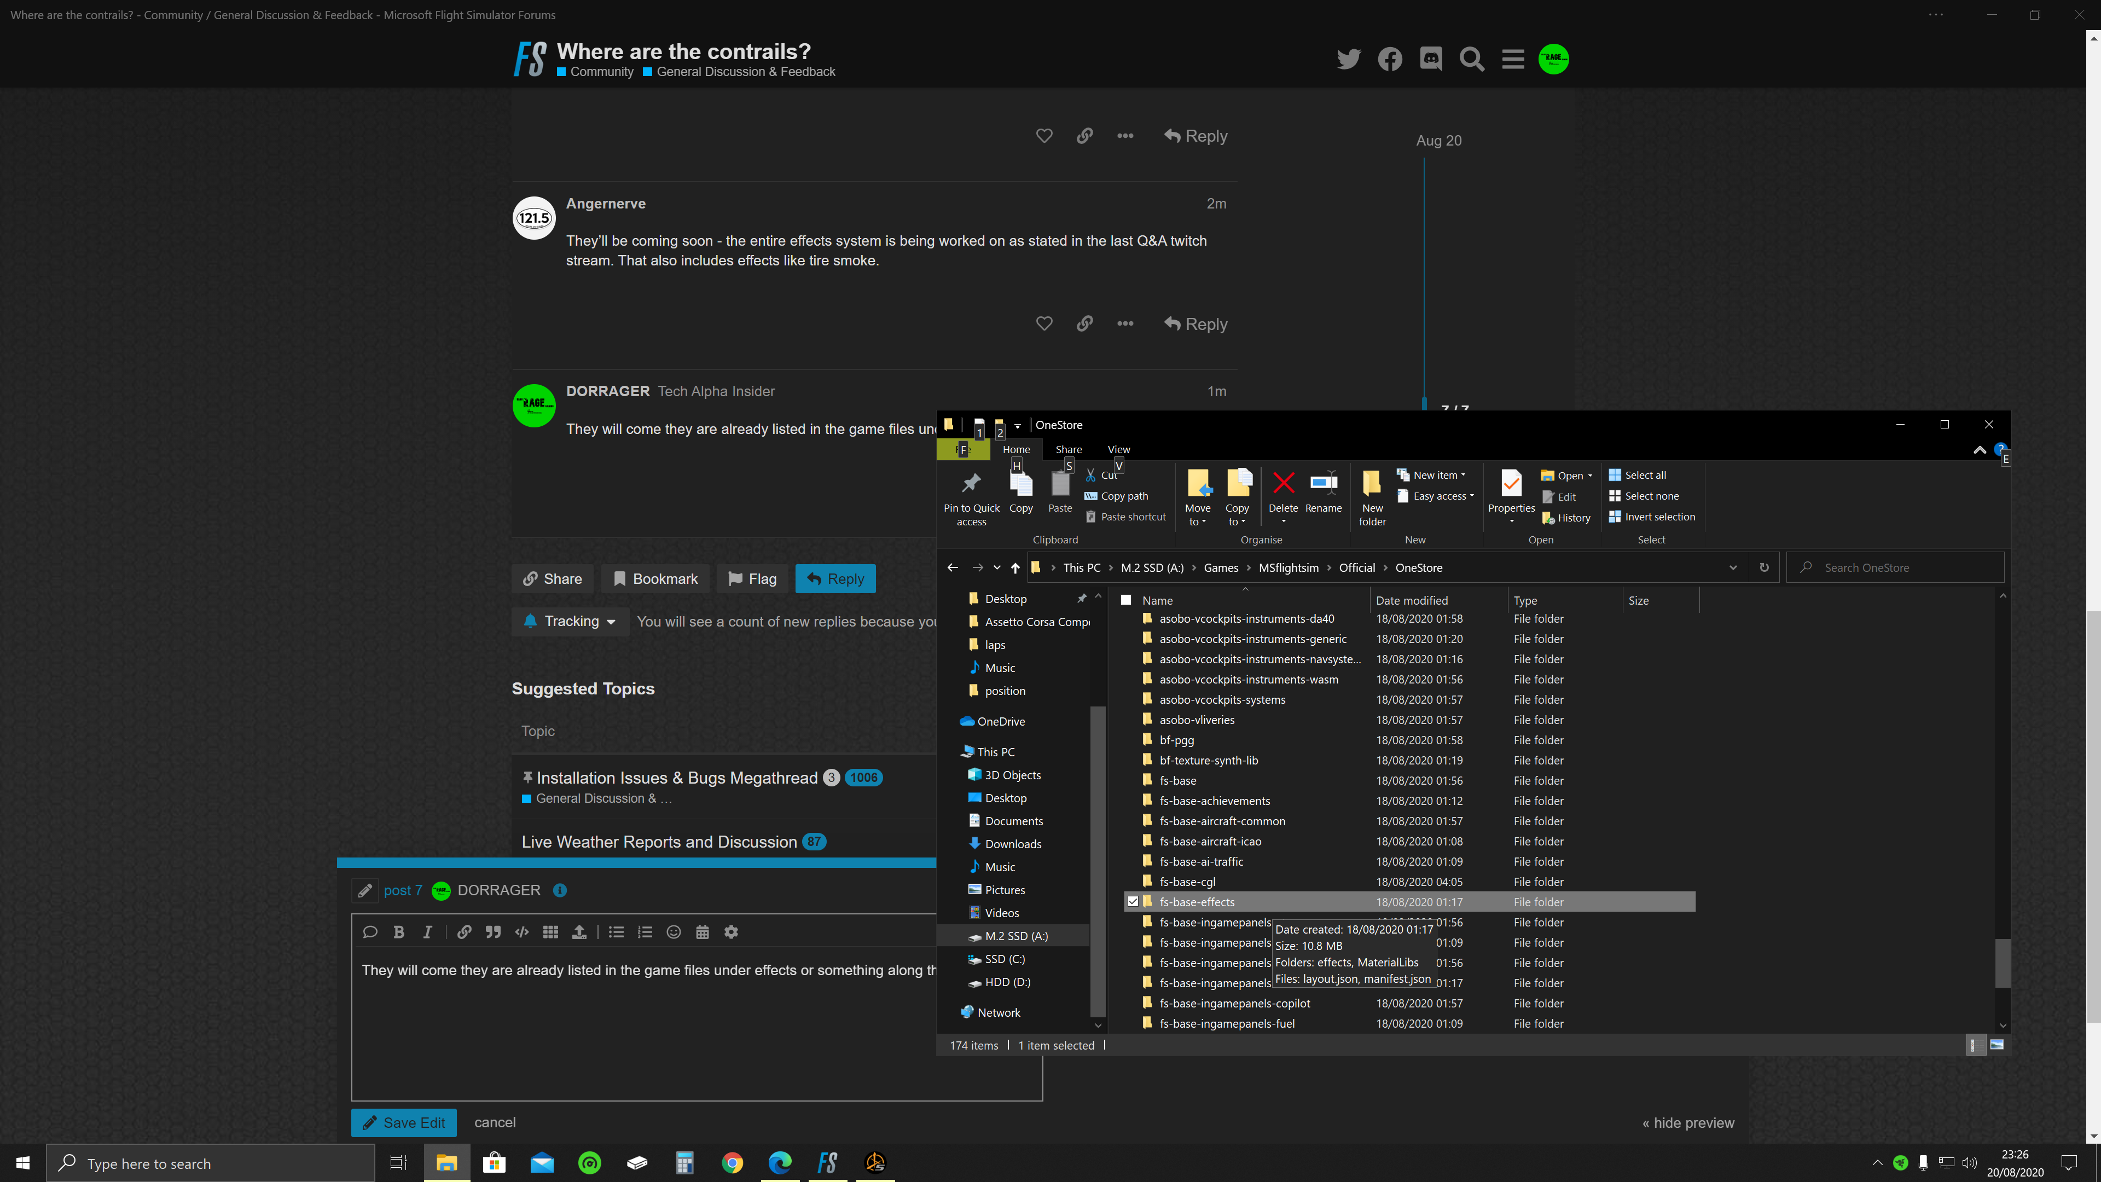Insert date and time in the forum editor
Viewport: 2101px width, 1182px height.
click(x=702, y=931)
